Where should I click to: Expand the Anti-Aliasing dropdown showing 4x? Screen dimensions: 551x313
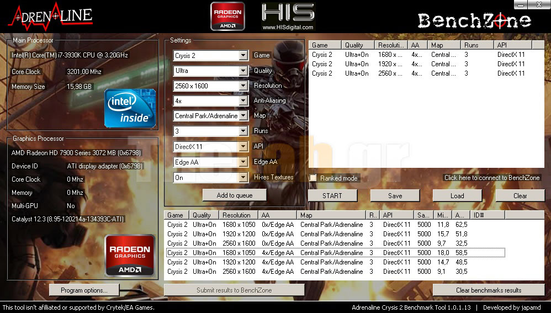[x=243, y=101]
